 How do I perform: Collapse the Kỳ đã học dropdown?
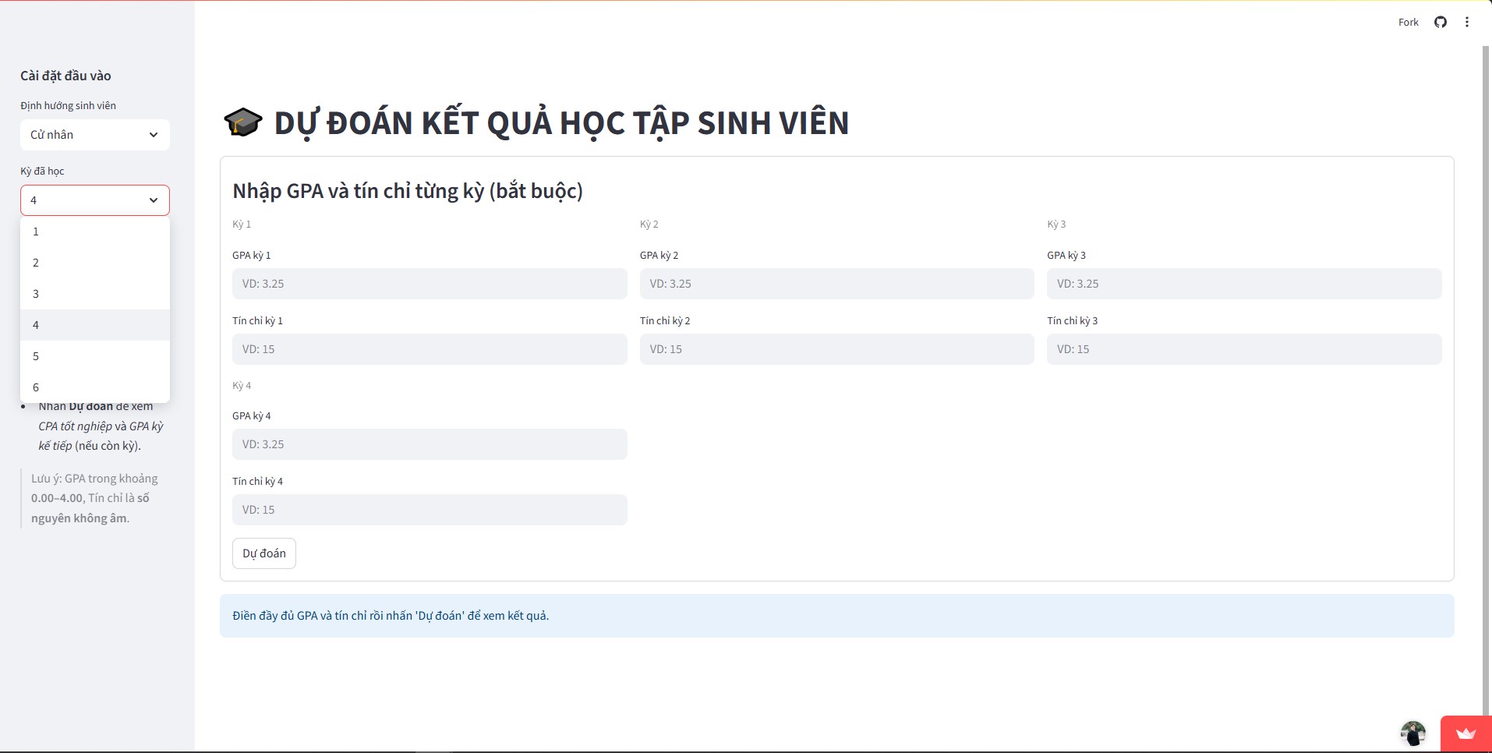pos(95,200)
